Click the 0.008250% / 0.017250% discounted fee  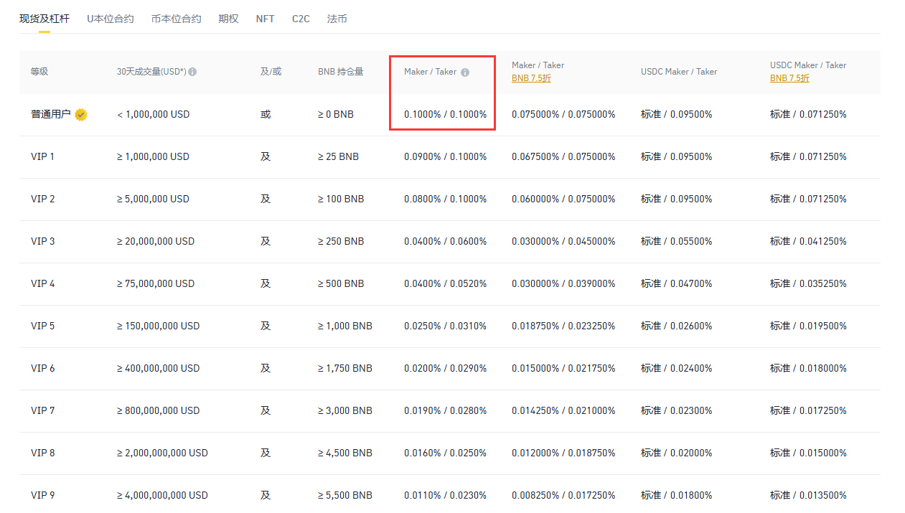(563, 495)
